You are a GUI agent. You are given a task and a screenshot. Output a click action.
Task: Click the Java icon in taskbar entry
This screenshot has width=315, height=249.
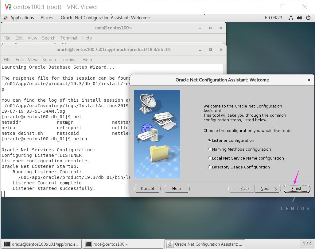(170, 244)
